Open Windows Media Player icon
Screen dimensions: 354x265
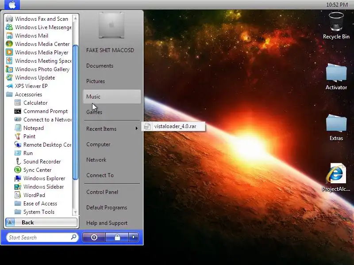tap(9, 52)
